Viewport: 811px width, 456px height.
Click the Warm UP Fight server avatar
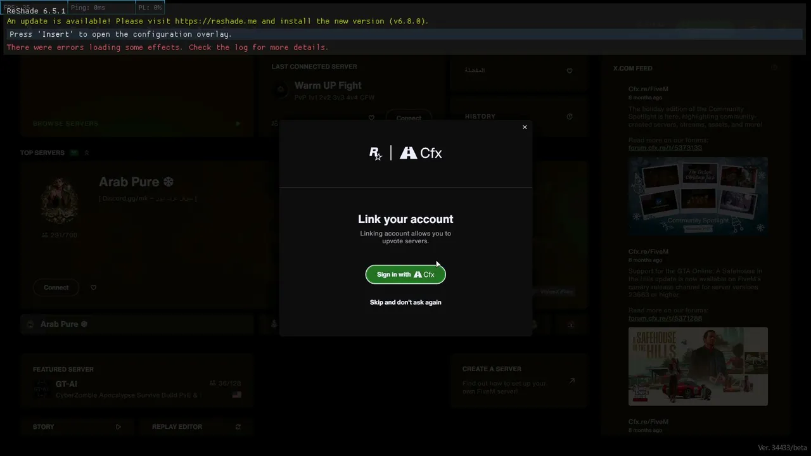(x=281, y=90)
